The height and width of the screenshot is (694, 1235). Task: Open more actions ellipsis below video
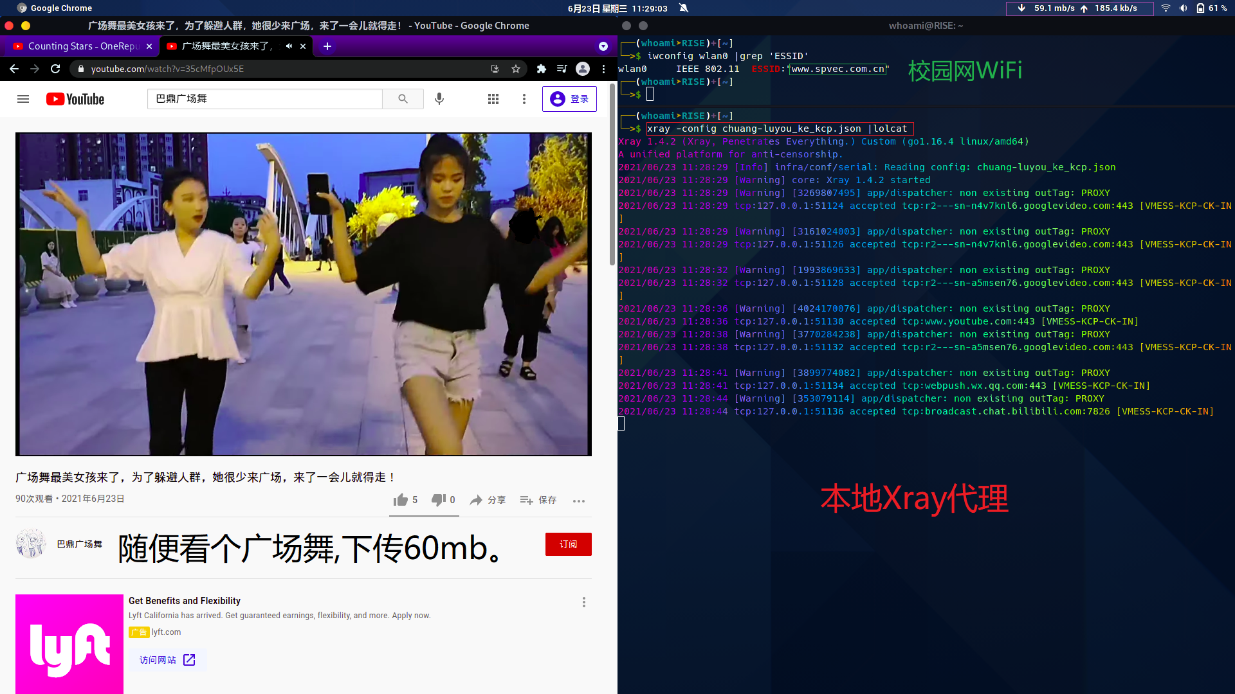[x=579, y=501]
